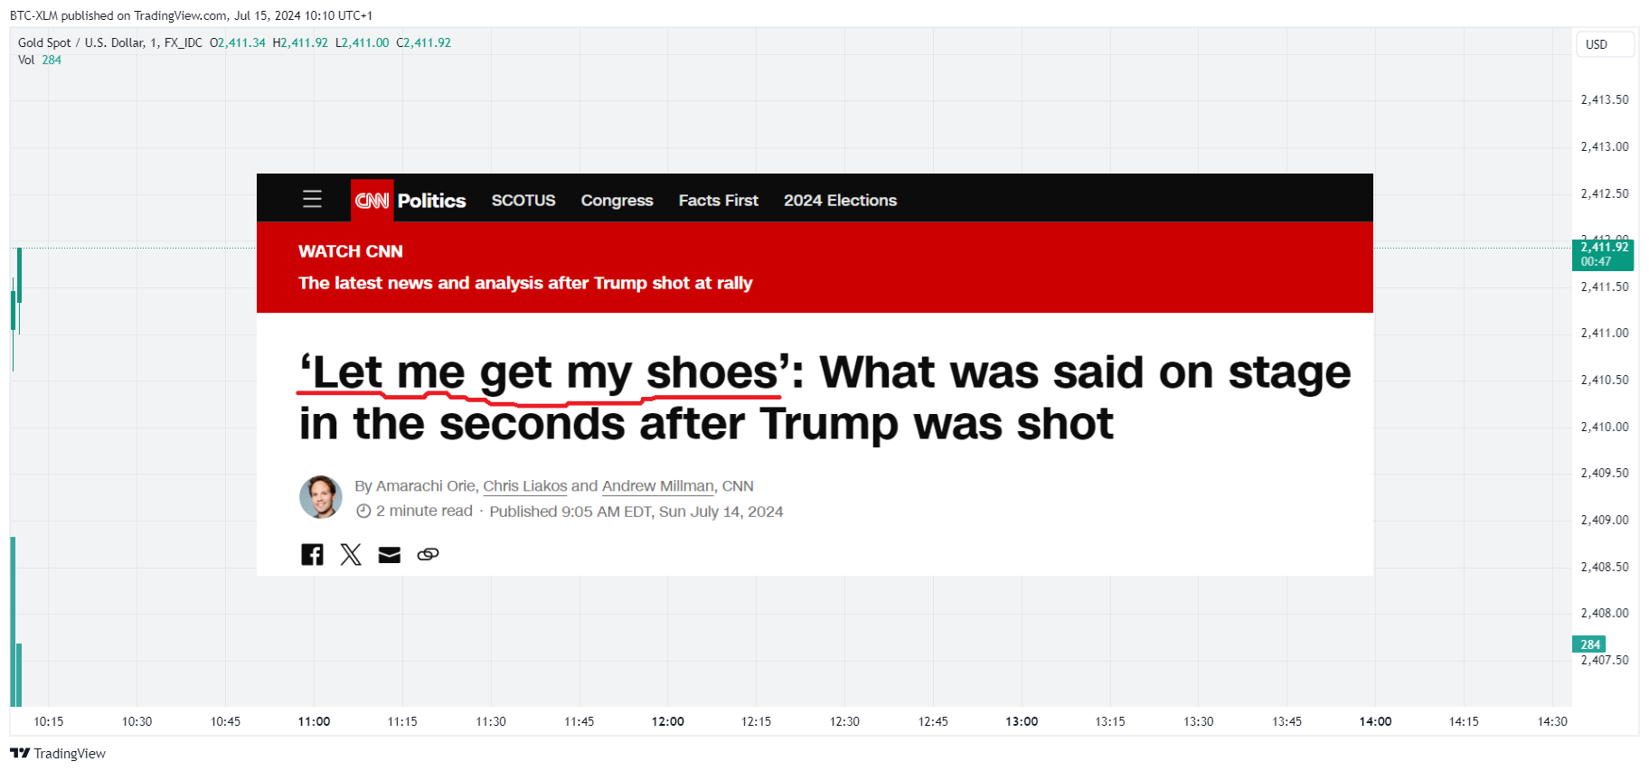Screen dimensions: 1649x771
Task: Click the WATCH CNN banner label
Action: coord(351,251)
